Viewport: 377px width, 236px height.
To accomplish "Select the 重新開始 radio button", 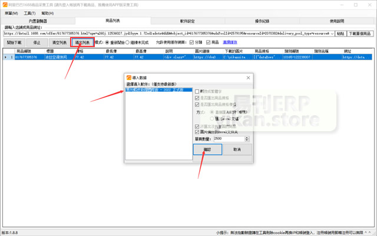I will 107,43.
